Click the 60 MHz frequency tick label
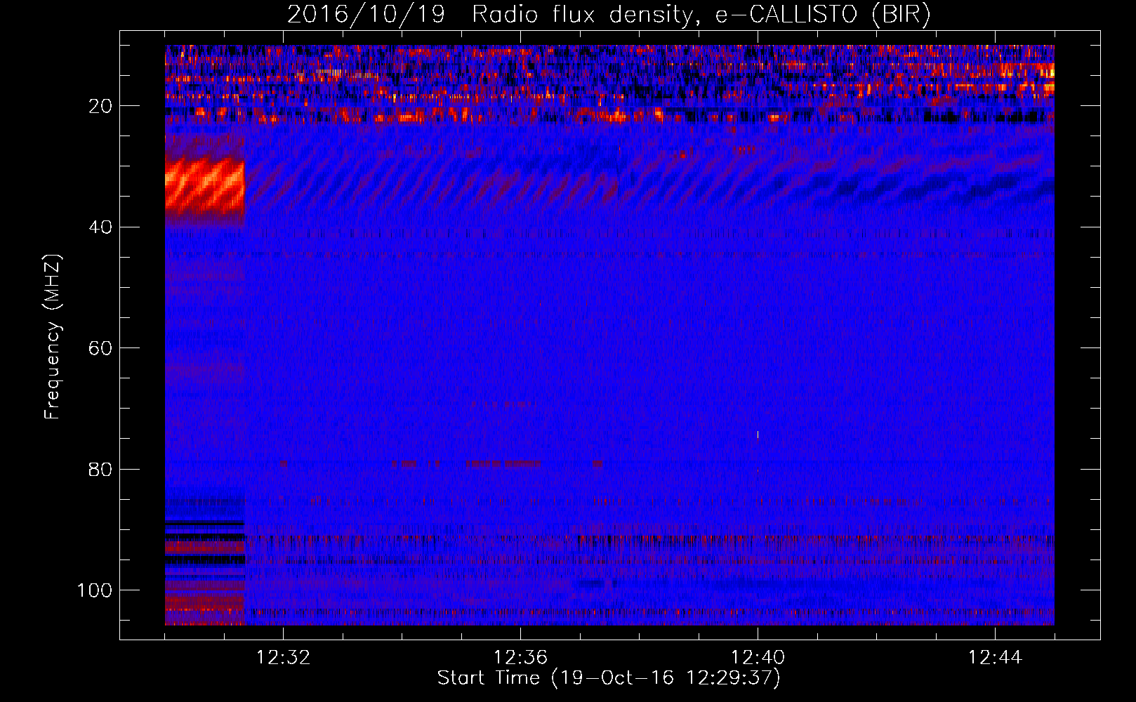This screenshot has height=702, width=1136. pos(101,348)
